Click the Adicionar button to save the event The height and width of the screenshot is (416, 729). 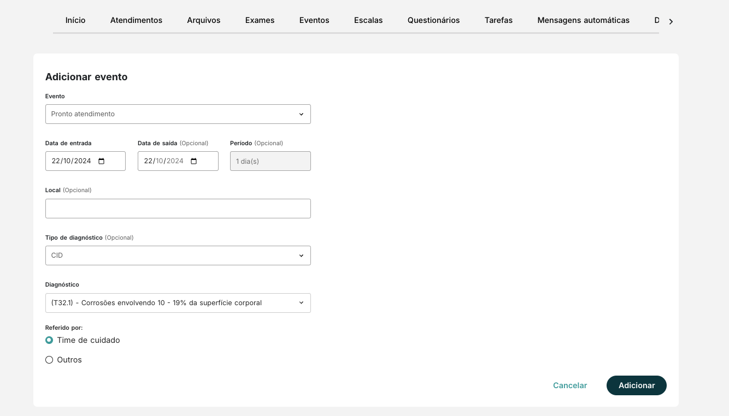(x=636, y=385)
